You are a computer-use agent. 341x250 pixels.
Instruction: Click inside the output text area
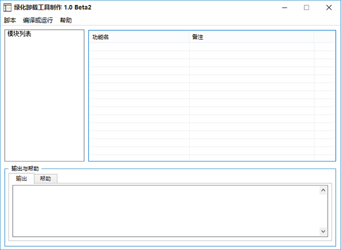(166, 211)
